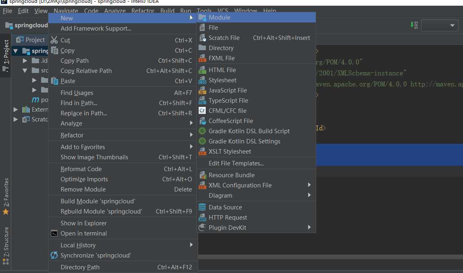
Task: Select Module in the New submenu
Action: click(x=256, y=18)
